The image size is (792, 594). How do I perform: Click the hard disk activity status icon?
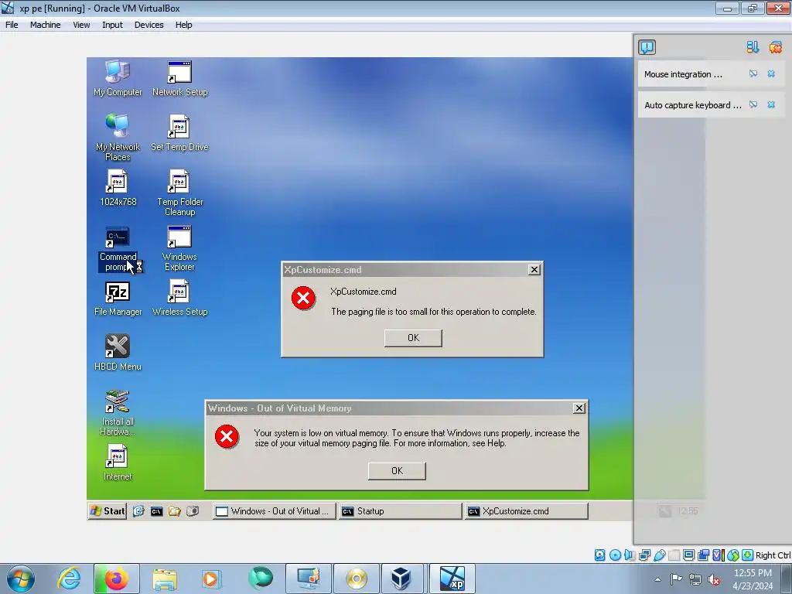tap(599, 555)
